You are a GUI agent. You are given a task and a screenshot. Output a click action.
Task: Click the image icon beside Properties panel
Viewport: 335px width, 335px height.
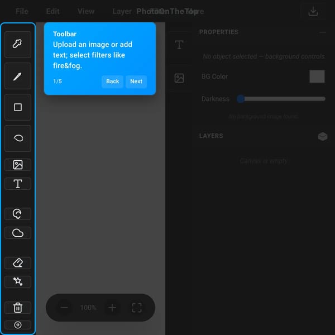coord(179,78)
